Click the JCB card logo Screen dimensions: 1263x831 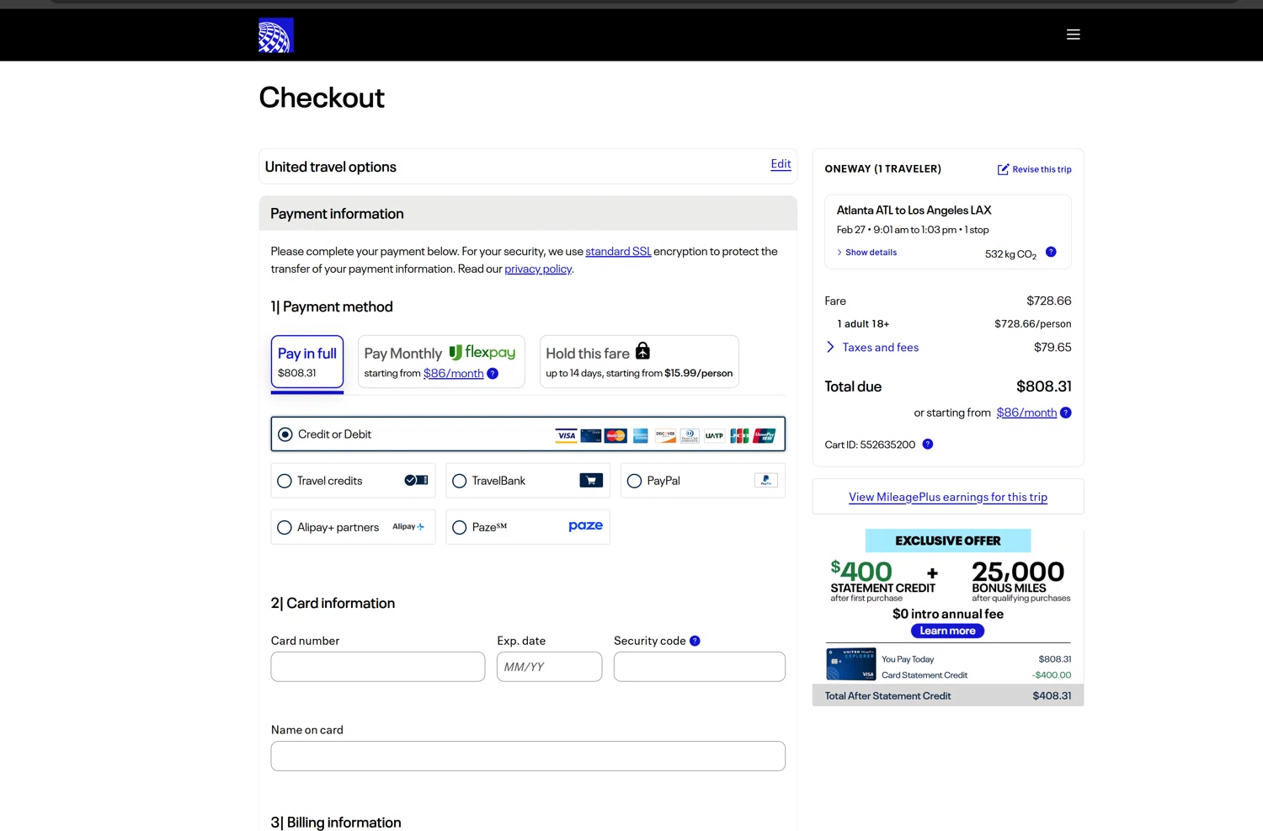pyautogui.click(x=739, y=435)
